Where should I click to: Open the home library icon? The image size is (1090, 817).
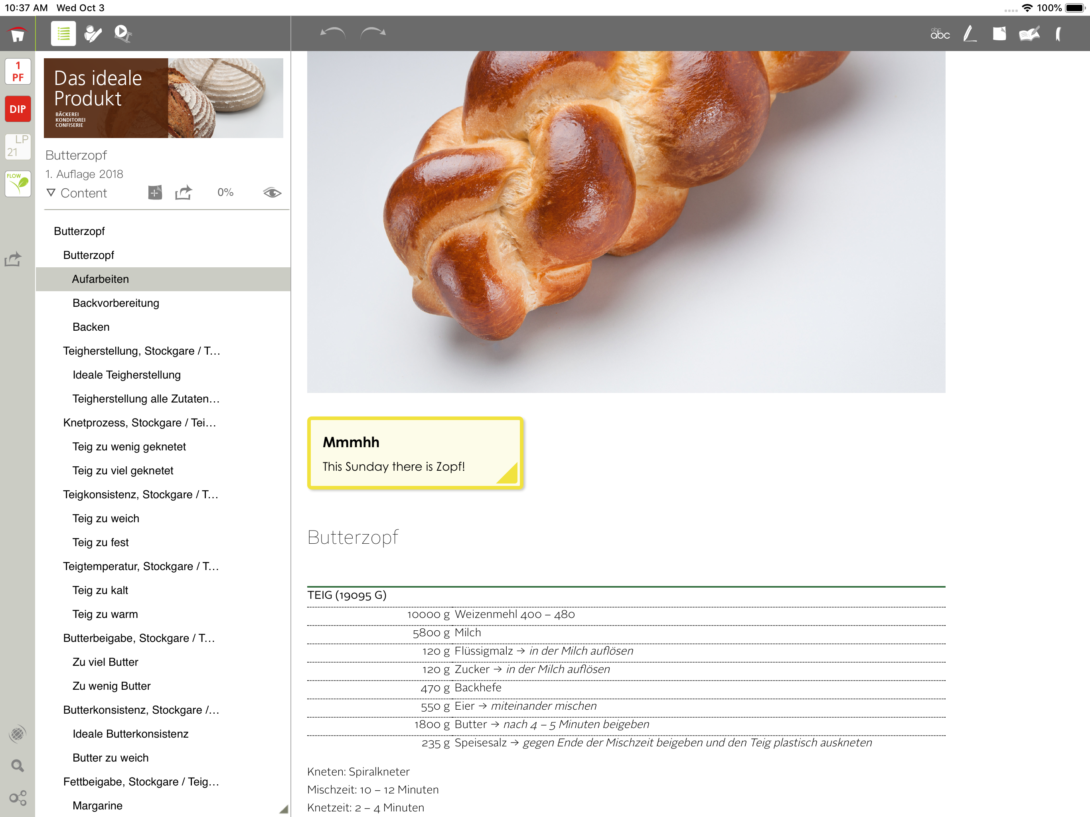[18, 34]
